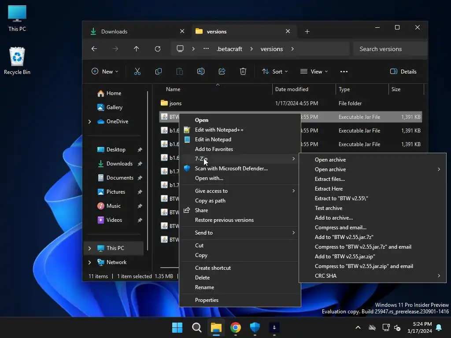Open Google Chrome from the taskbar
451x338 pixels.
tap(236, 327)
